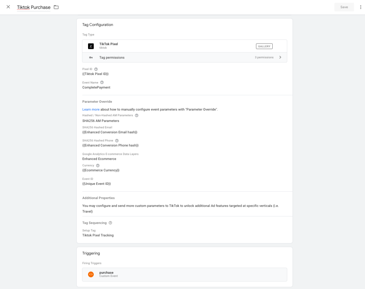Click the Save button
The width and height of the screenshot is (365, 289).
344,7
